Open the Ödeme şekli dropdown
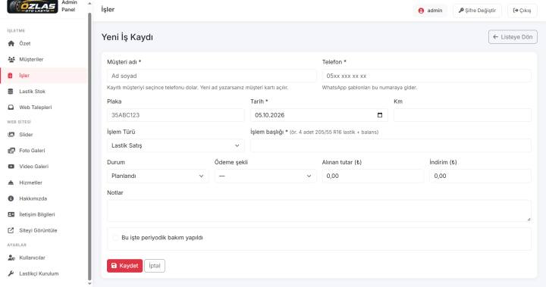The width and height of the screenshot is (546, 287). coord(265,176)
